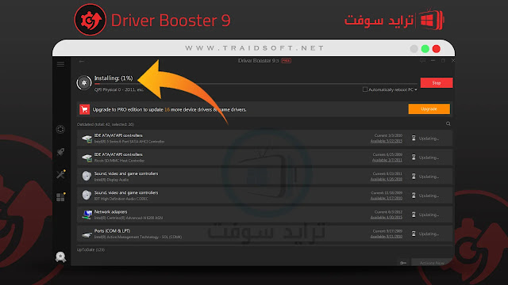Click the 'Upgrade to PRO edition' banner text
Image resolution: width=508 pixels, height=285 pixels.
click(169, 109)
